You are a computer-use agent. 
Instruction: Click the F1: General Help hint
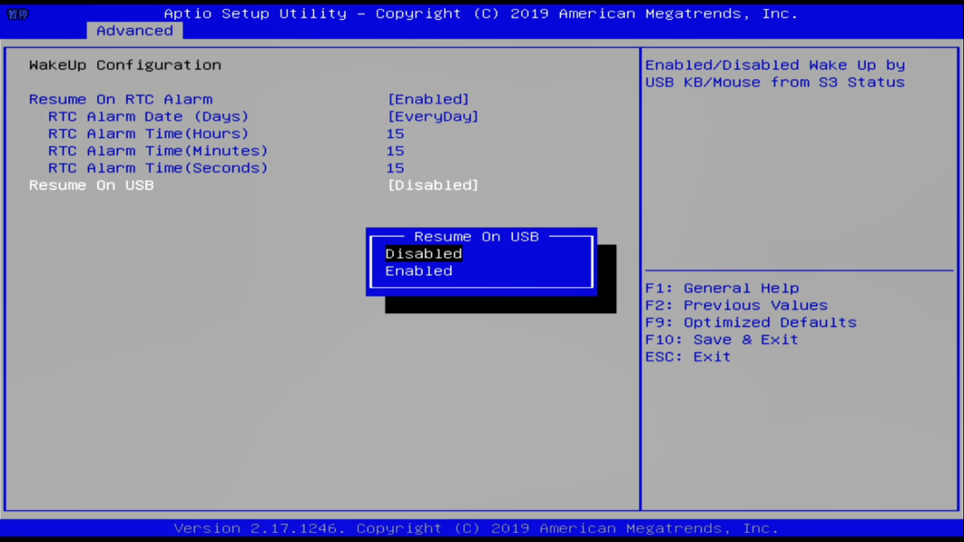721,288
